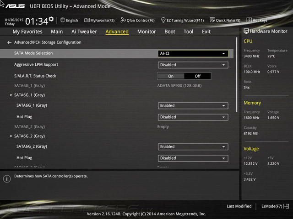Open SATA6G_1 (Gray) Enabled dropdown
Screen dimensions: 293x219
(x=193, y=105)
